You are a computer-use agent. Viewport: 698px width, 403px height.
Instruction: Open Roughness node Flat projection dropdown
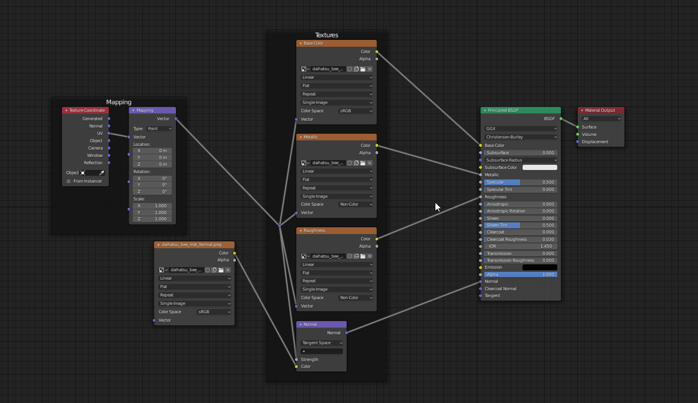(337, 273)
